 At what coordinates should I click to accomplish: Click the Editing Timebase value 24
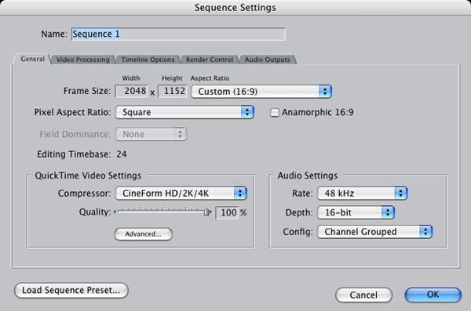pyautogui.click(x=122, y=154)
